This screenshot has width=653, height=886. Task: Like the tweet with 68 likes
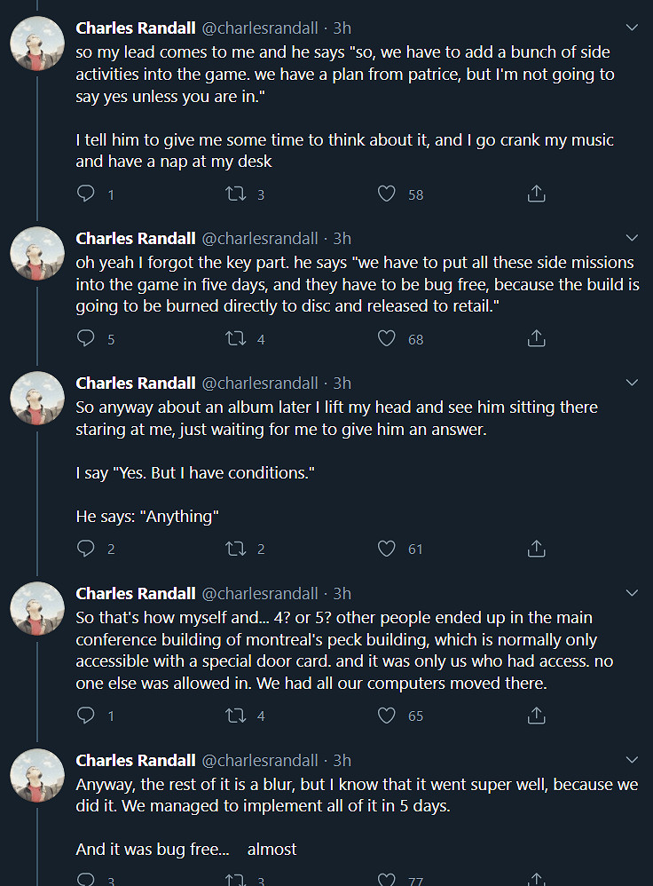tap(386, 338)
